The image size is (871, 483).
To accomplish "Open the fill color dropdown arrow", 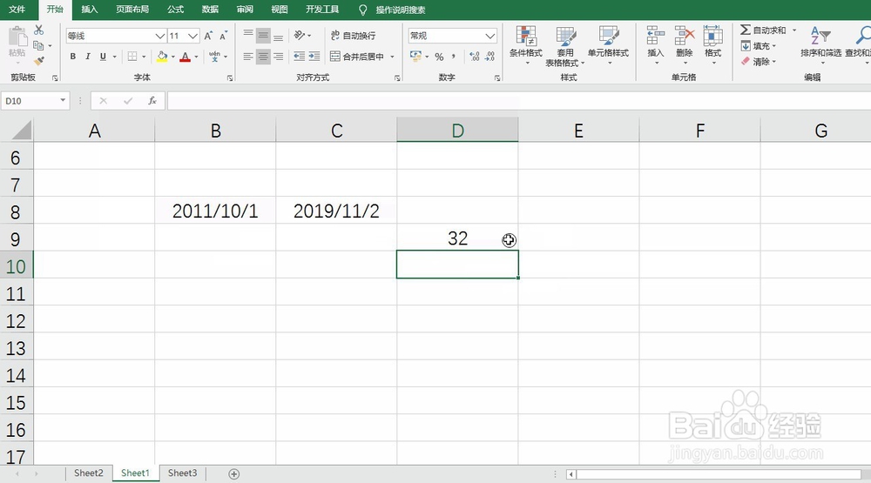I will [172, 57].
